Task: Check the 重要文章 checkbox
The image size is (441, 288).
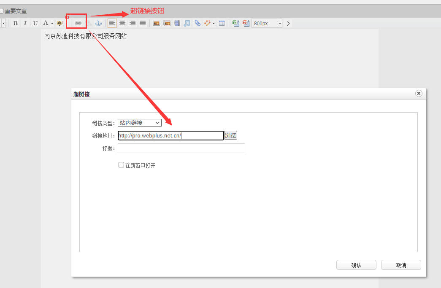Action: (1, 11)
